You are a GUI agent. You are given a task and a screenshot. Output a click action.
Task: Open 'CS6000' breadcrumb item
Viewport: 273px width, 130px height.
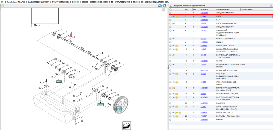[x=75, y=2]
